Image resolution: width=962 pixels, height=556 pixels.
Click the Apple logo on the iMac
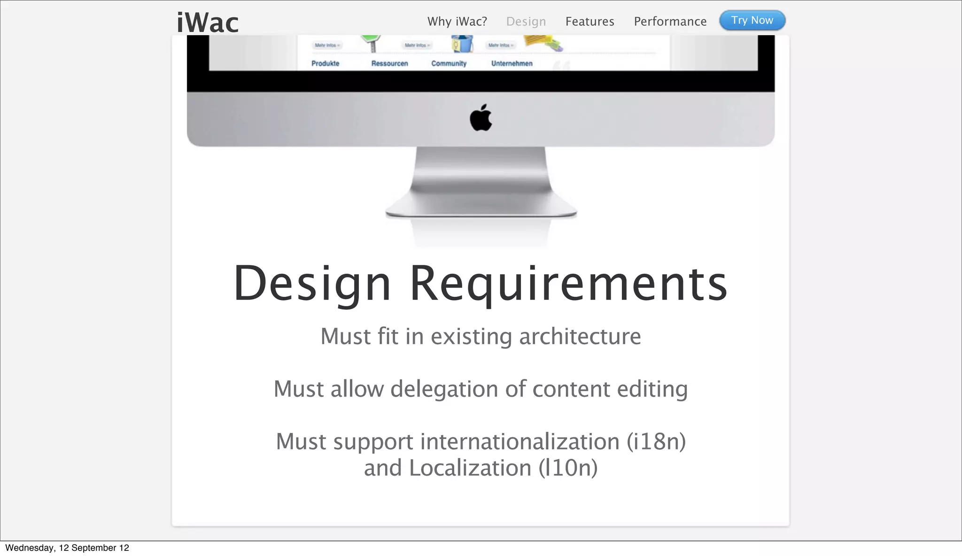click(481, 117)
